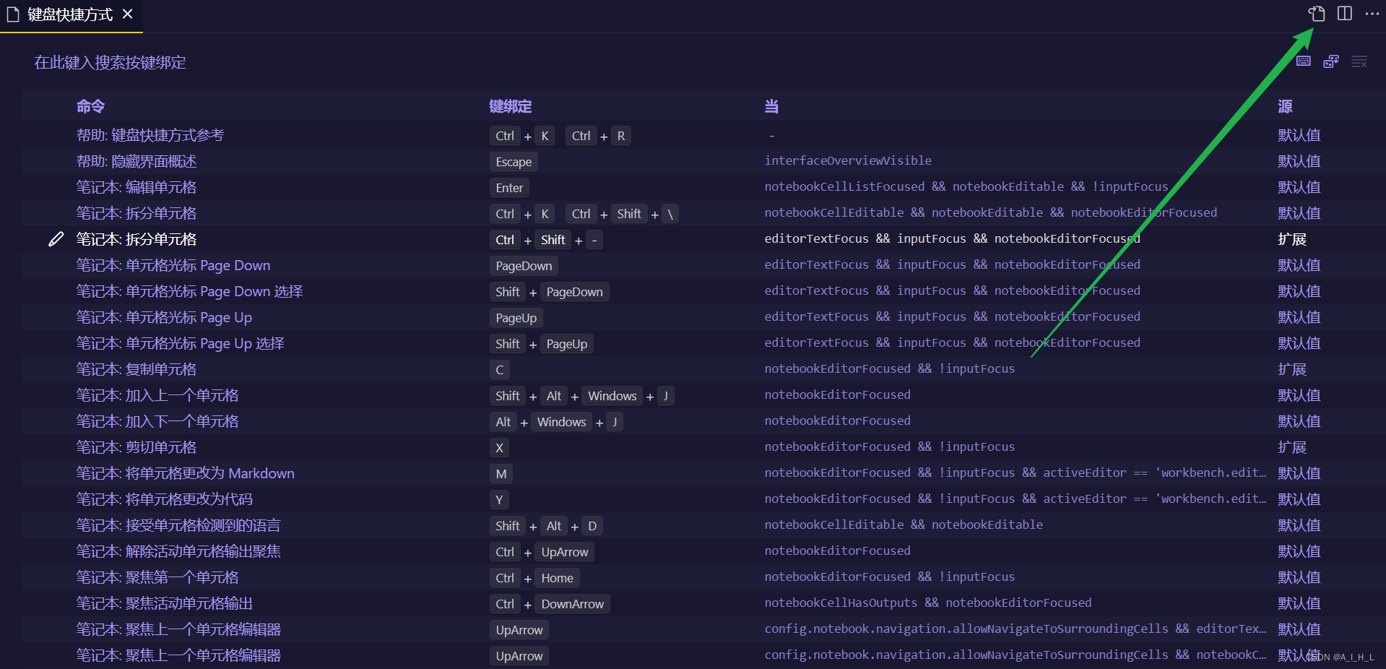Select 笔记本: 单元格光标 Page Down 选择 command
This screenshot has width=1386, height=669.
point(189,291)
